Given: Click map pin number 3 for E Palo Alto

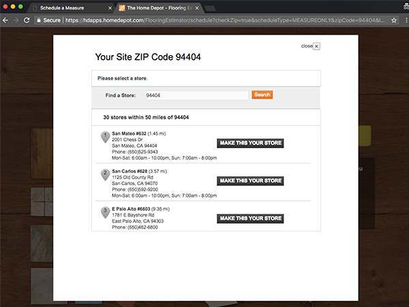Looking at the screenshot, I should 106,212.
